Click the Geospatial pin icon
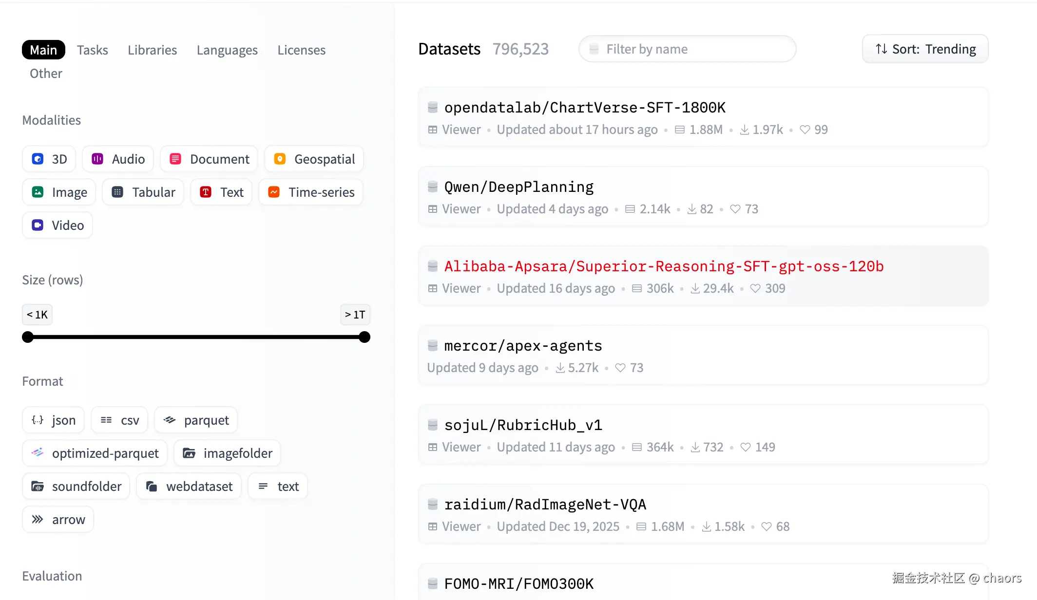Screen dimensions: 1037x600 click(280, 159)
